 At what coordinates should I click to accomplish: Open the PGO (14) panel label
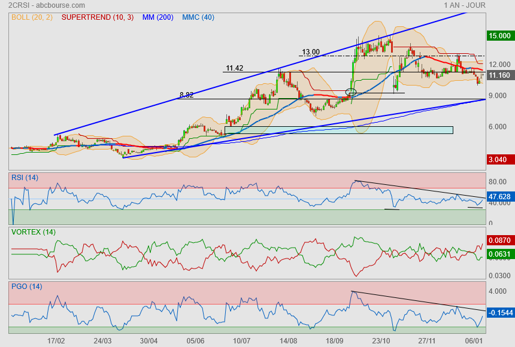[x=26, y=286]
